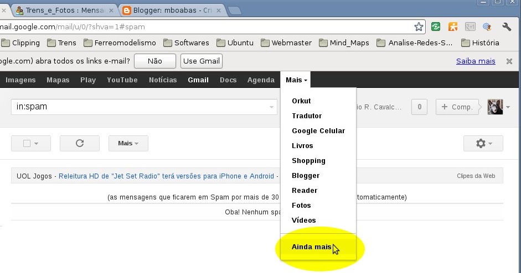Screen dimensions: 521x273
Task: Open the Gmail settings gear menu
Action: [483, 143]
